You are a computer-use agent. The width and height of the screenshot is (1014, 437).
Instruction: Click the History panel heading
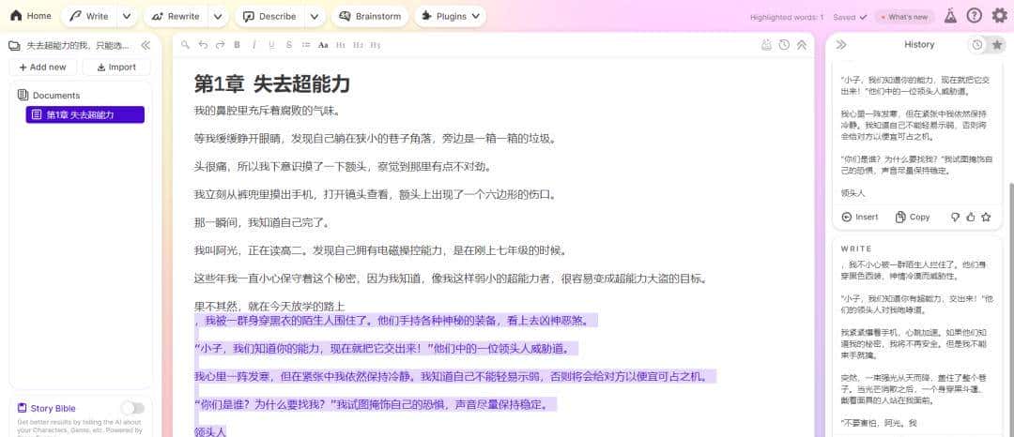(919, 44)
